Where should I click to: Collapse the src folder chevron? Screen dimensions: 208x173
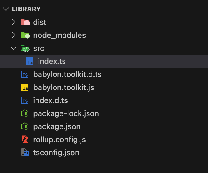click(14, 48)
